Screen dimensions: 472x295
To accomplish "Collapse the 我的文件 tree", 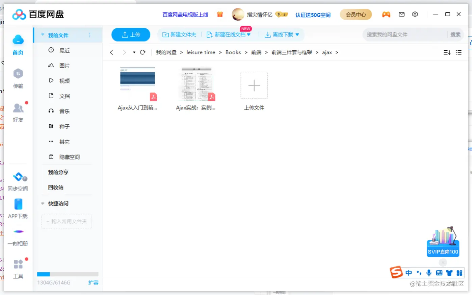I will (x=43, y=35).
